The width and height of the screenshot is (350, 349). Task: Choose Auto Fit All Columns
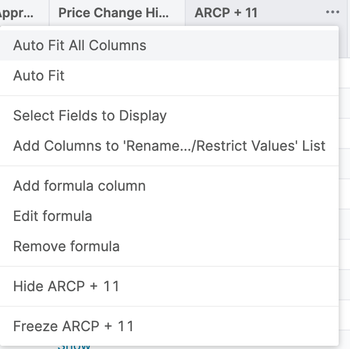(79, 45)
